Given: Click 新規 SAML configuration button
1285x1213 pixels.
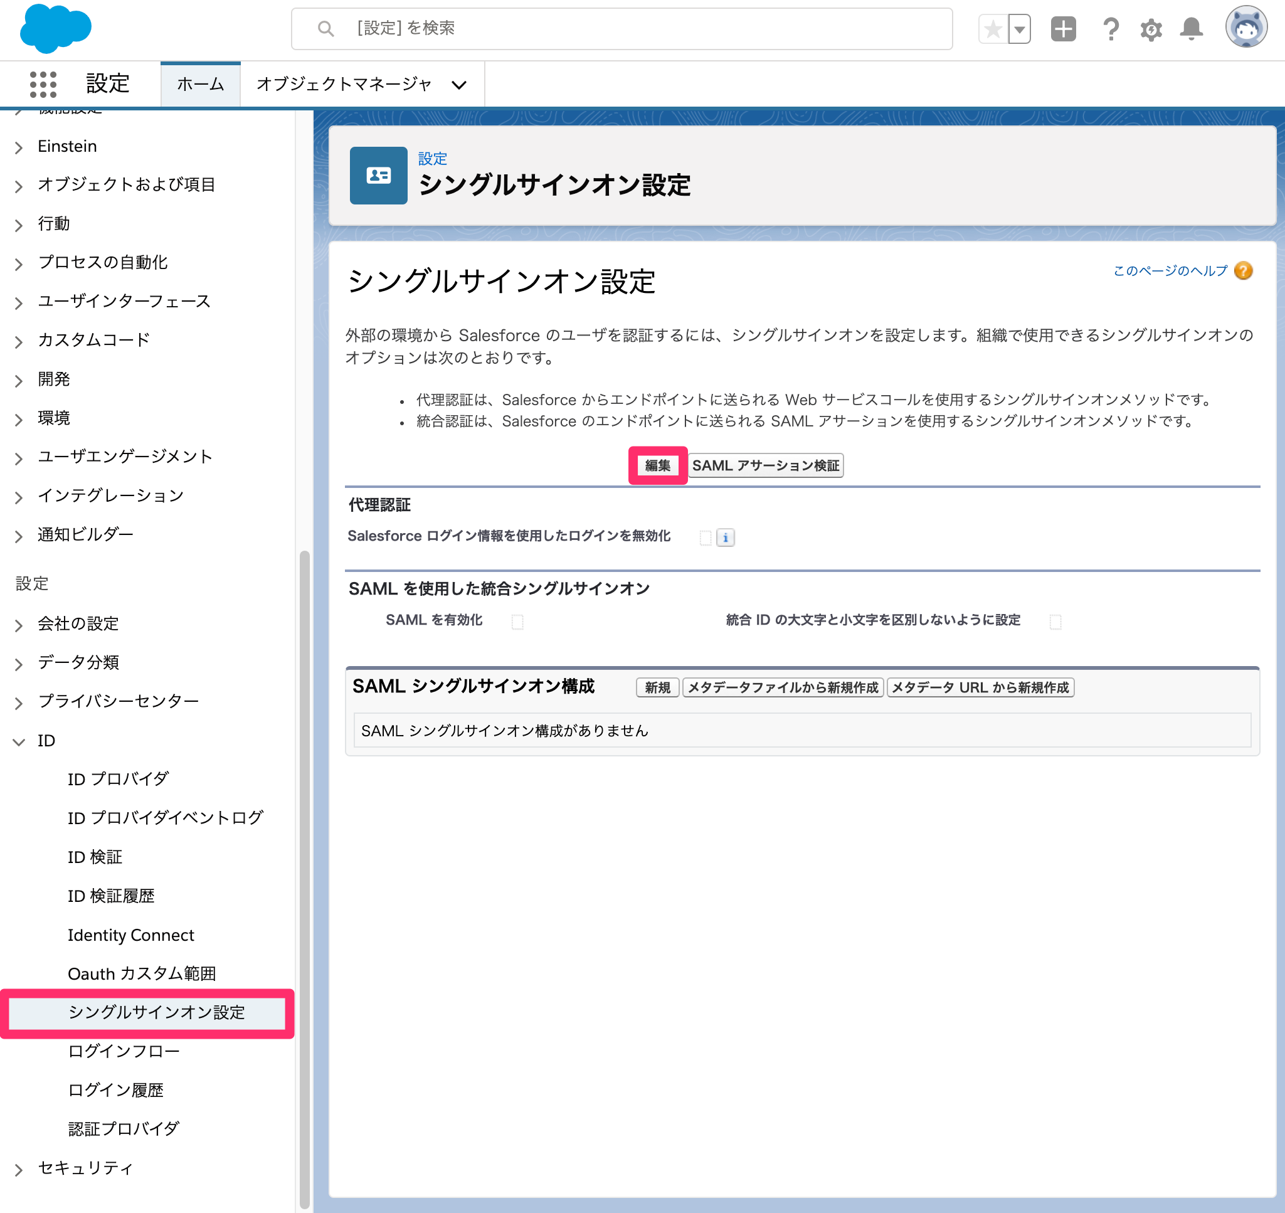Looking at the screenshot, I should tap(657, 687).
